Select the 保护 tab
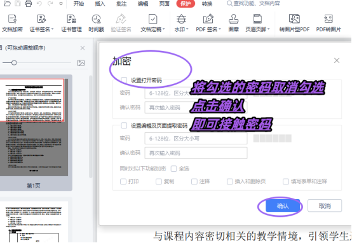Screen dimensions: 352x243 click(x=186, y=4)
